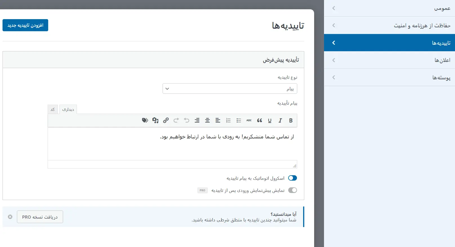This screenshot has height=247, width=455.
Task: Click the پیام تأییدیه field label
Action: tap(287, 103)
